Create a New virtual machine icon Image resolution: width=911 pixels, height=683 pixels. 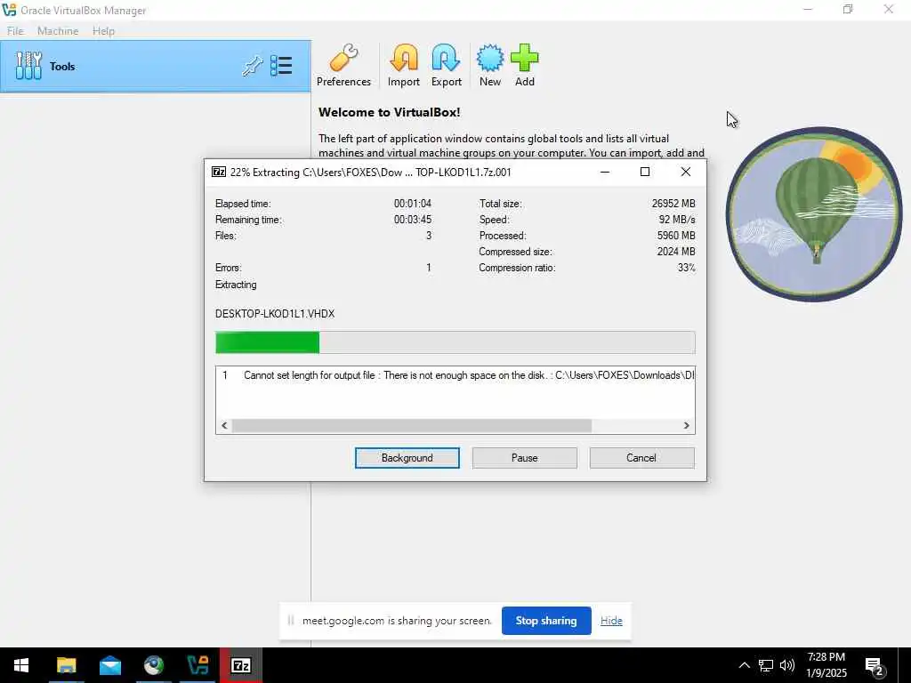[490, 58]
